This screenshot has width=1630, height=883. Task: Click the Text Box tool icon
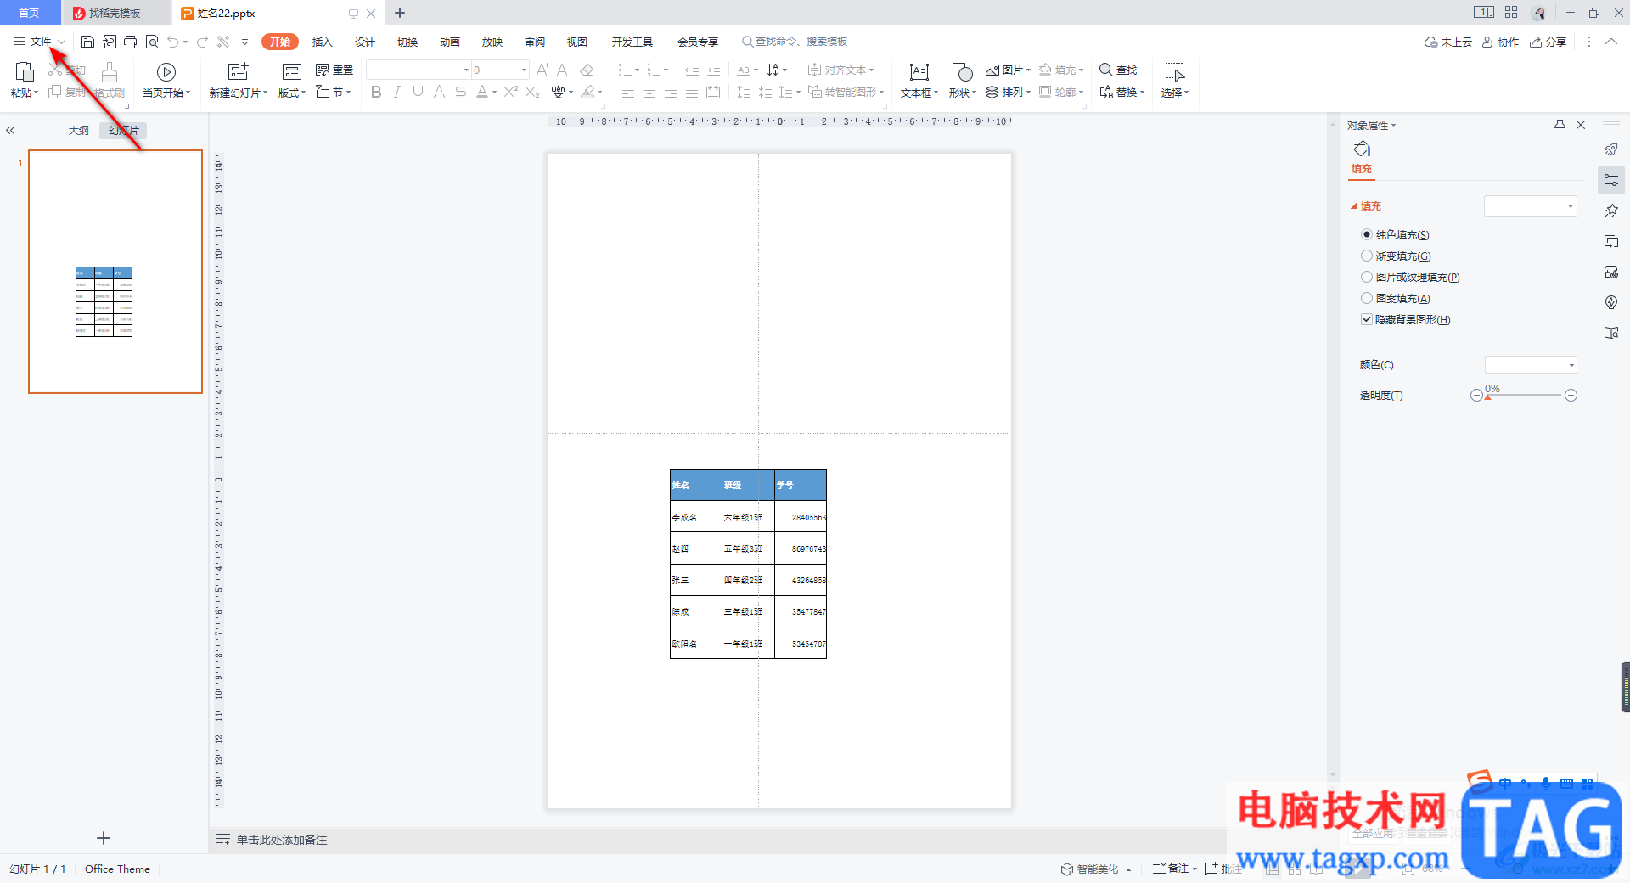[919, 72]
